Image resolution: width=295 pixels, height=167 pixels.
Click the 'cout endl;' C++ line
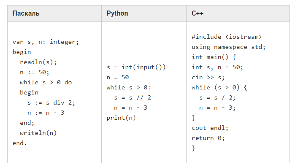(210, 128)
